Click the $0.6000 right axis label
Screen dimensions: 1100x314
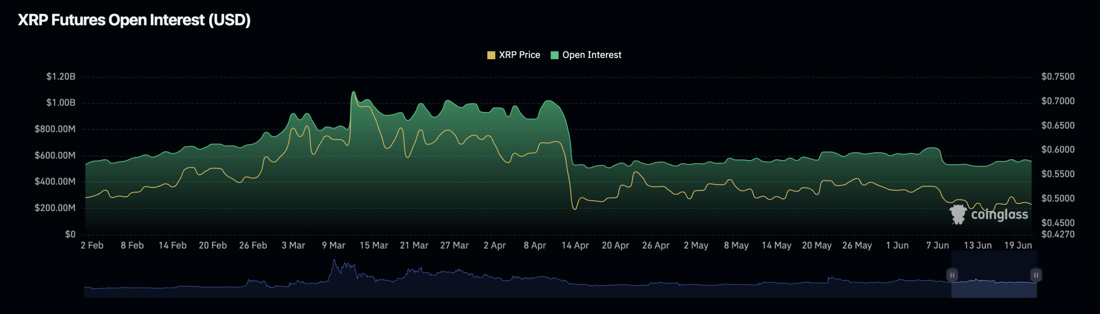click(x=1058, y=149)
